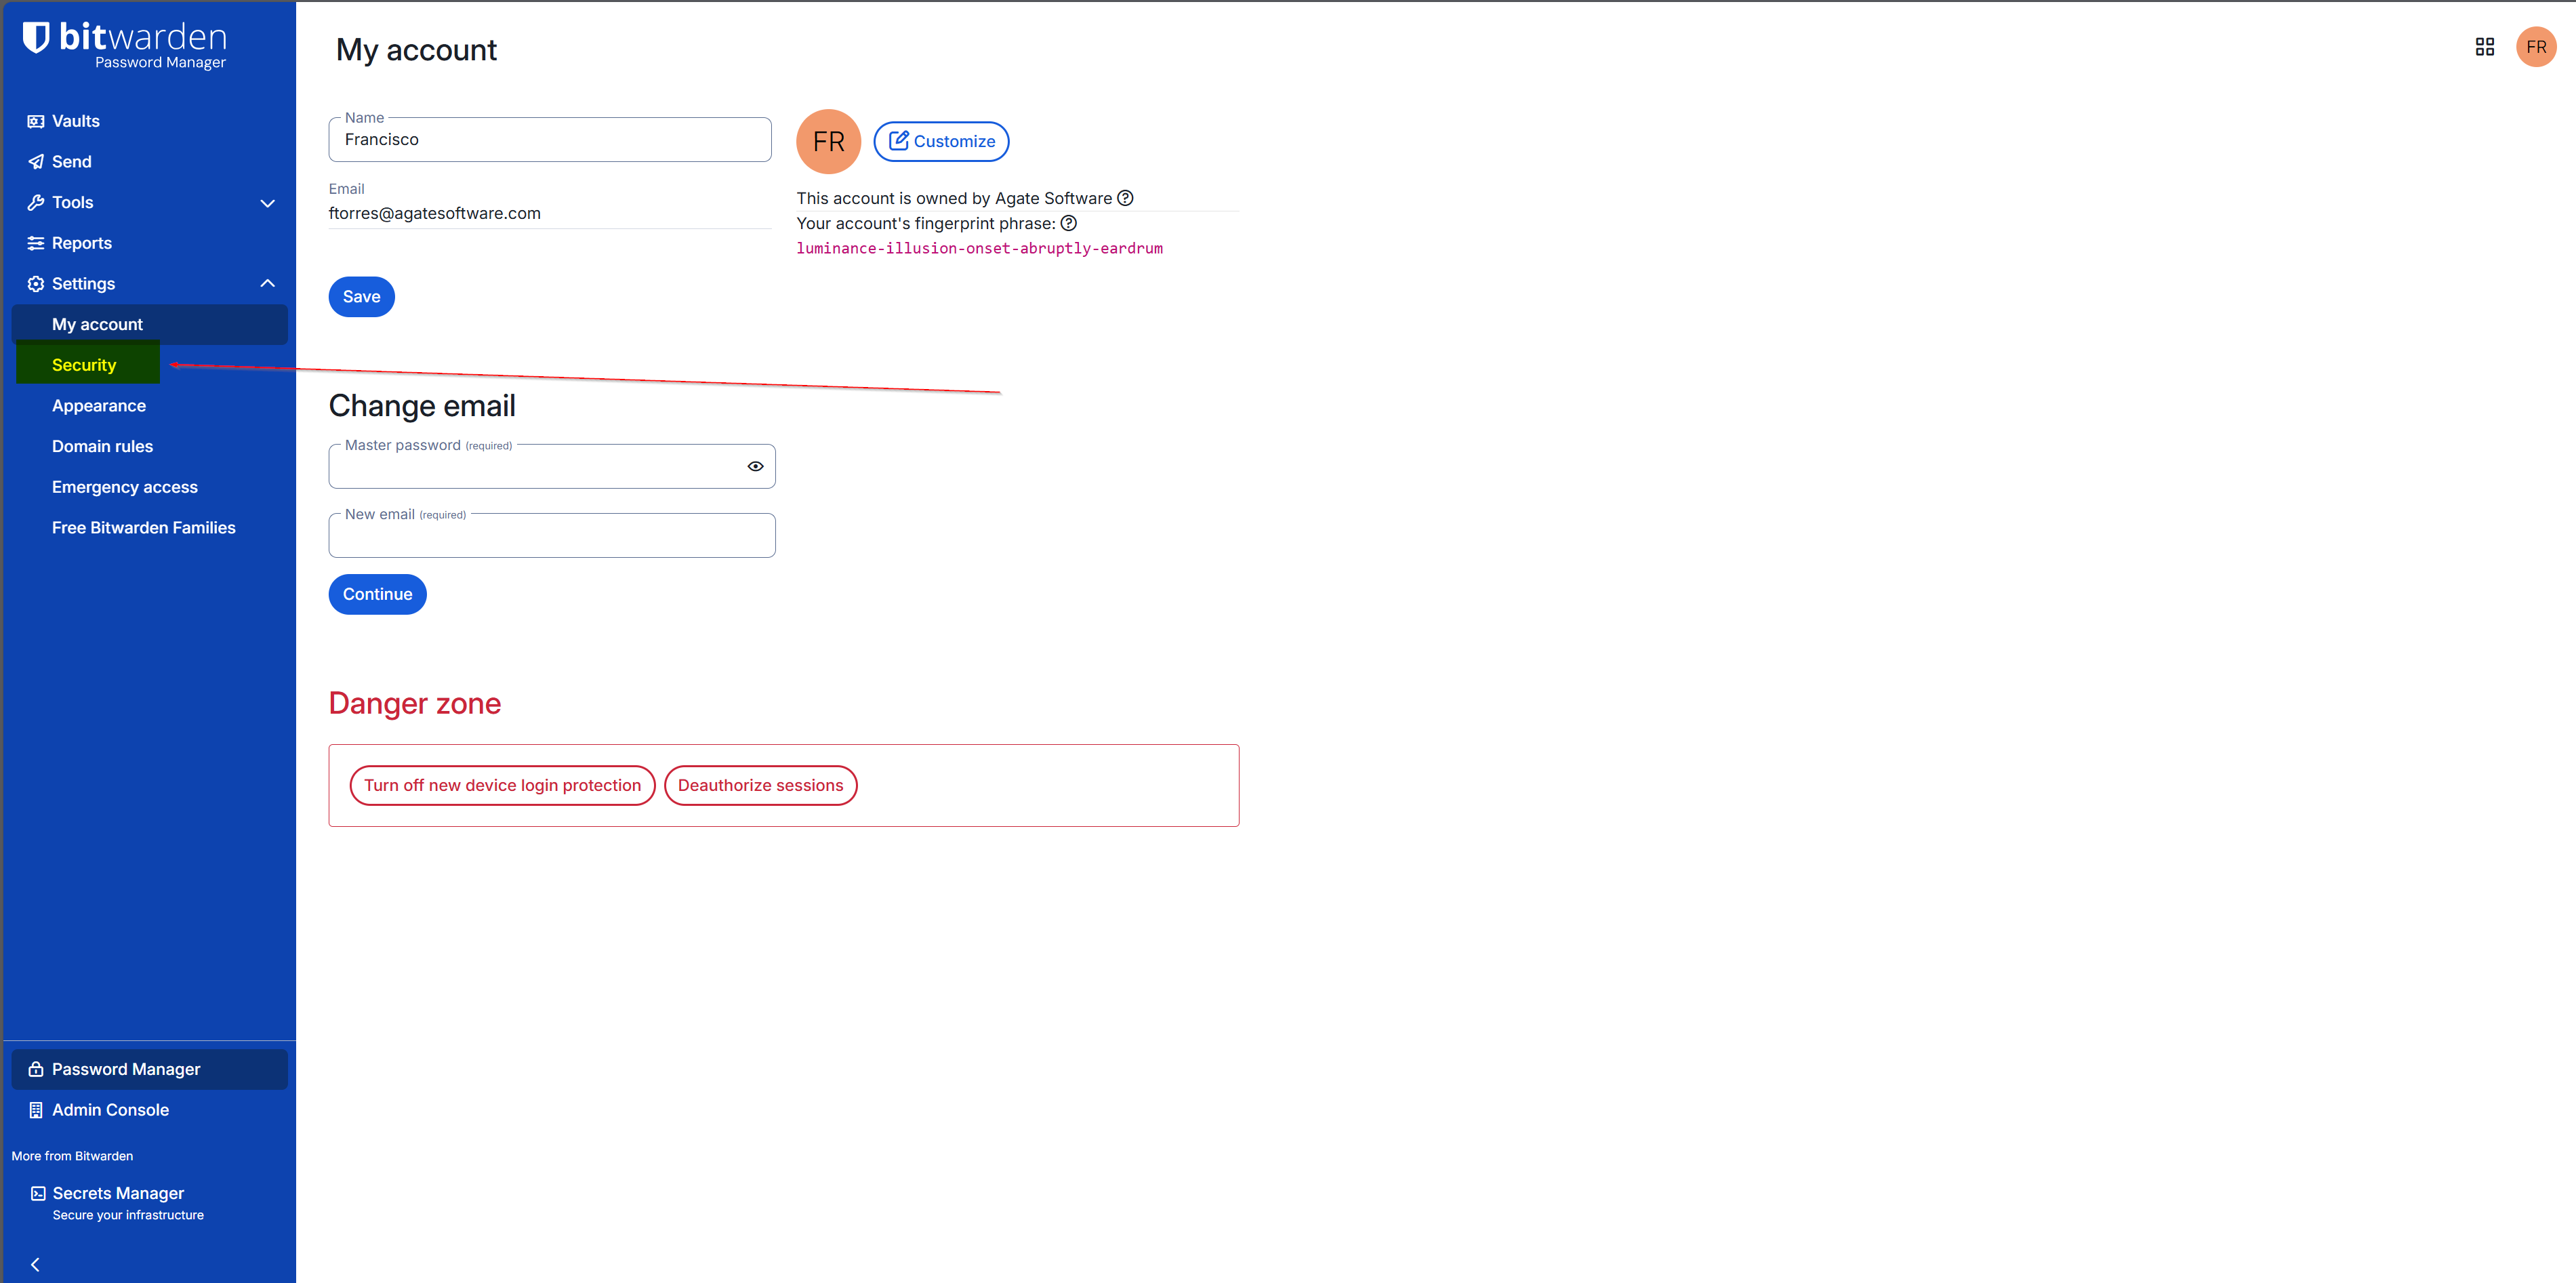Click the large FR avatar circle

point(828,141)
